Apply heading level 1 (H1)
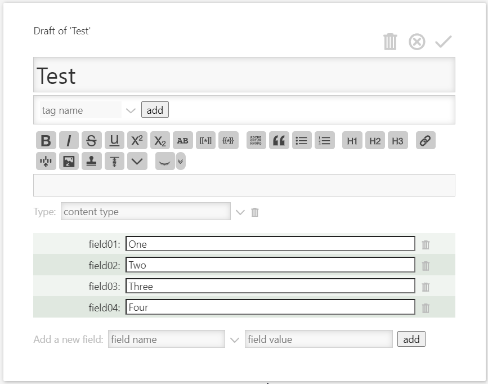 click(x=352, y=140)
